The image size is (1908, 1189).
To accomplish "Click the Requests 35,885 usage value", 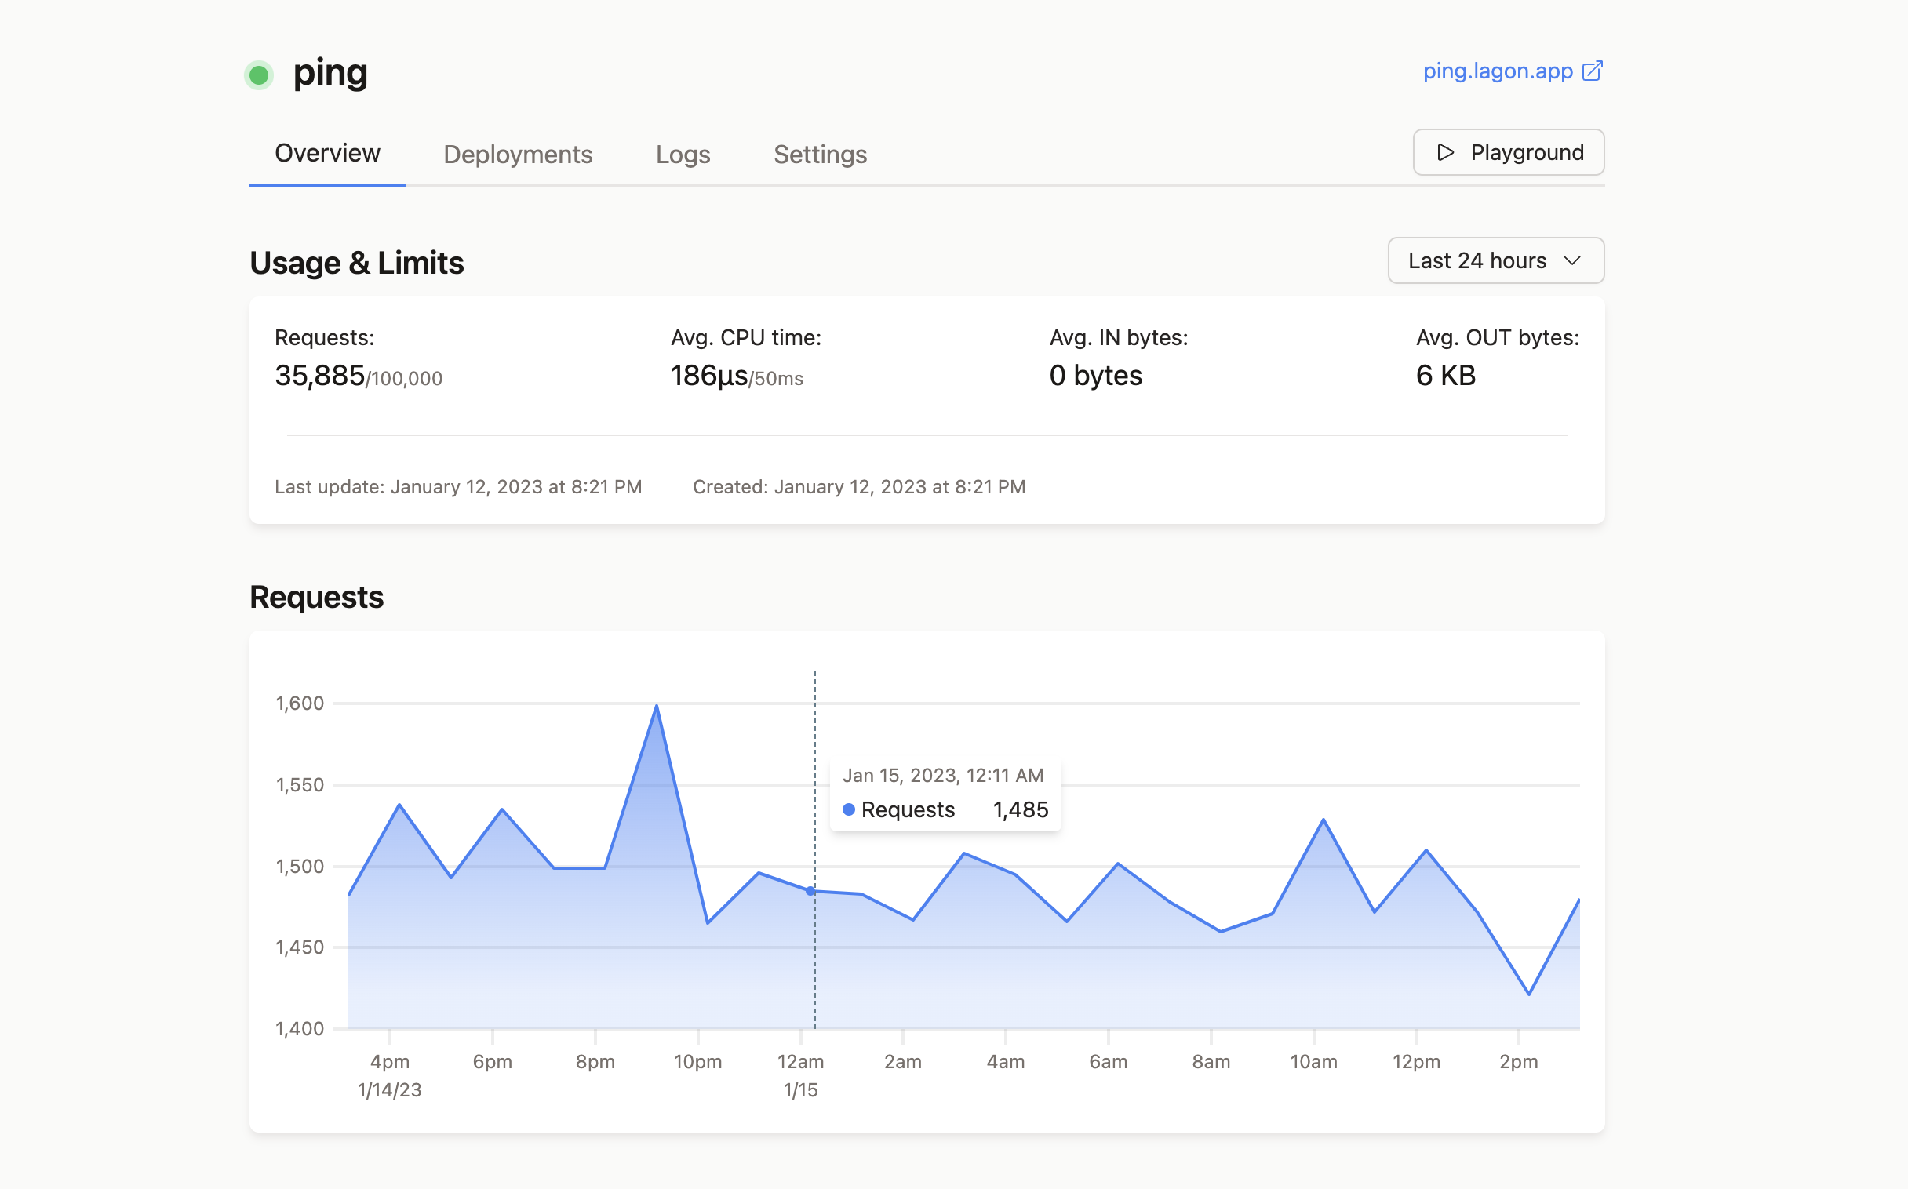I will (x=319, y=376).
